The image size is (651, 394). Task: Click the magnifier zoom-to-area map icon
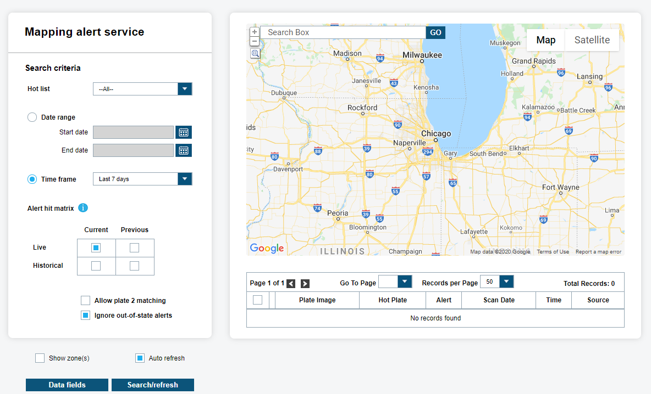click(x=255, y=53)
